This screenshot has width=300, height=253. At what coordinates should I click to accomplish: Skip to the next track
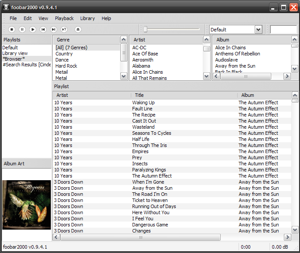(54, 30)
